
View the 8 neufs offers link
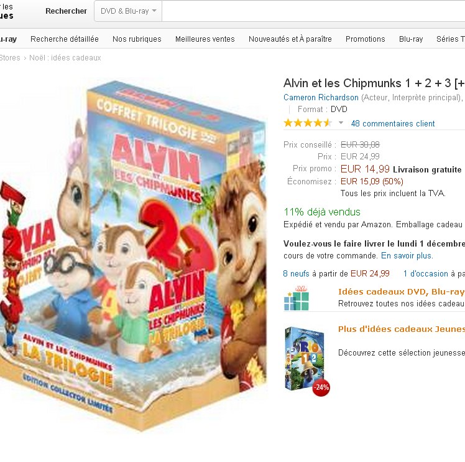pyautogui.click(x=296, y=273)
